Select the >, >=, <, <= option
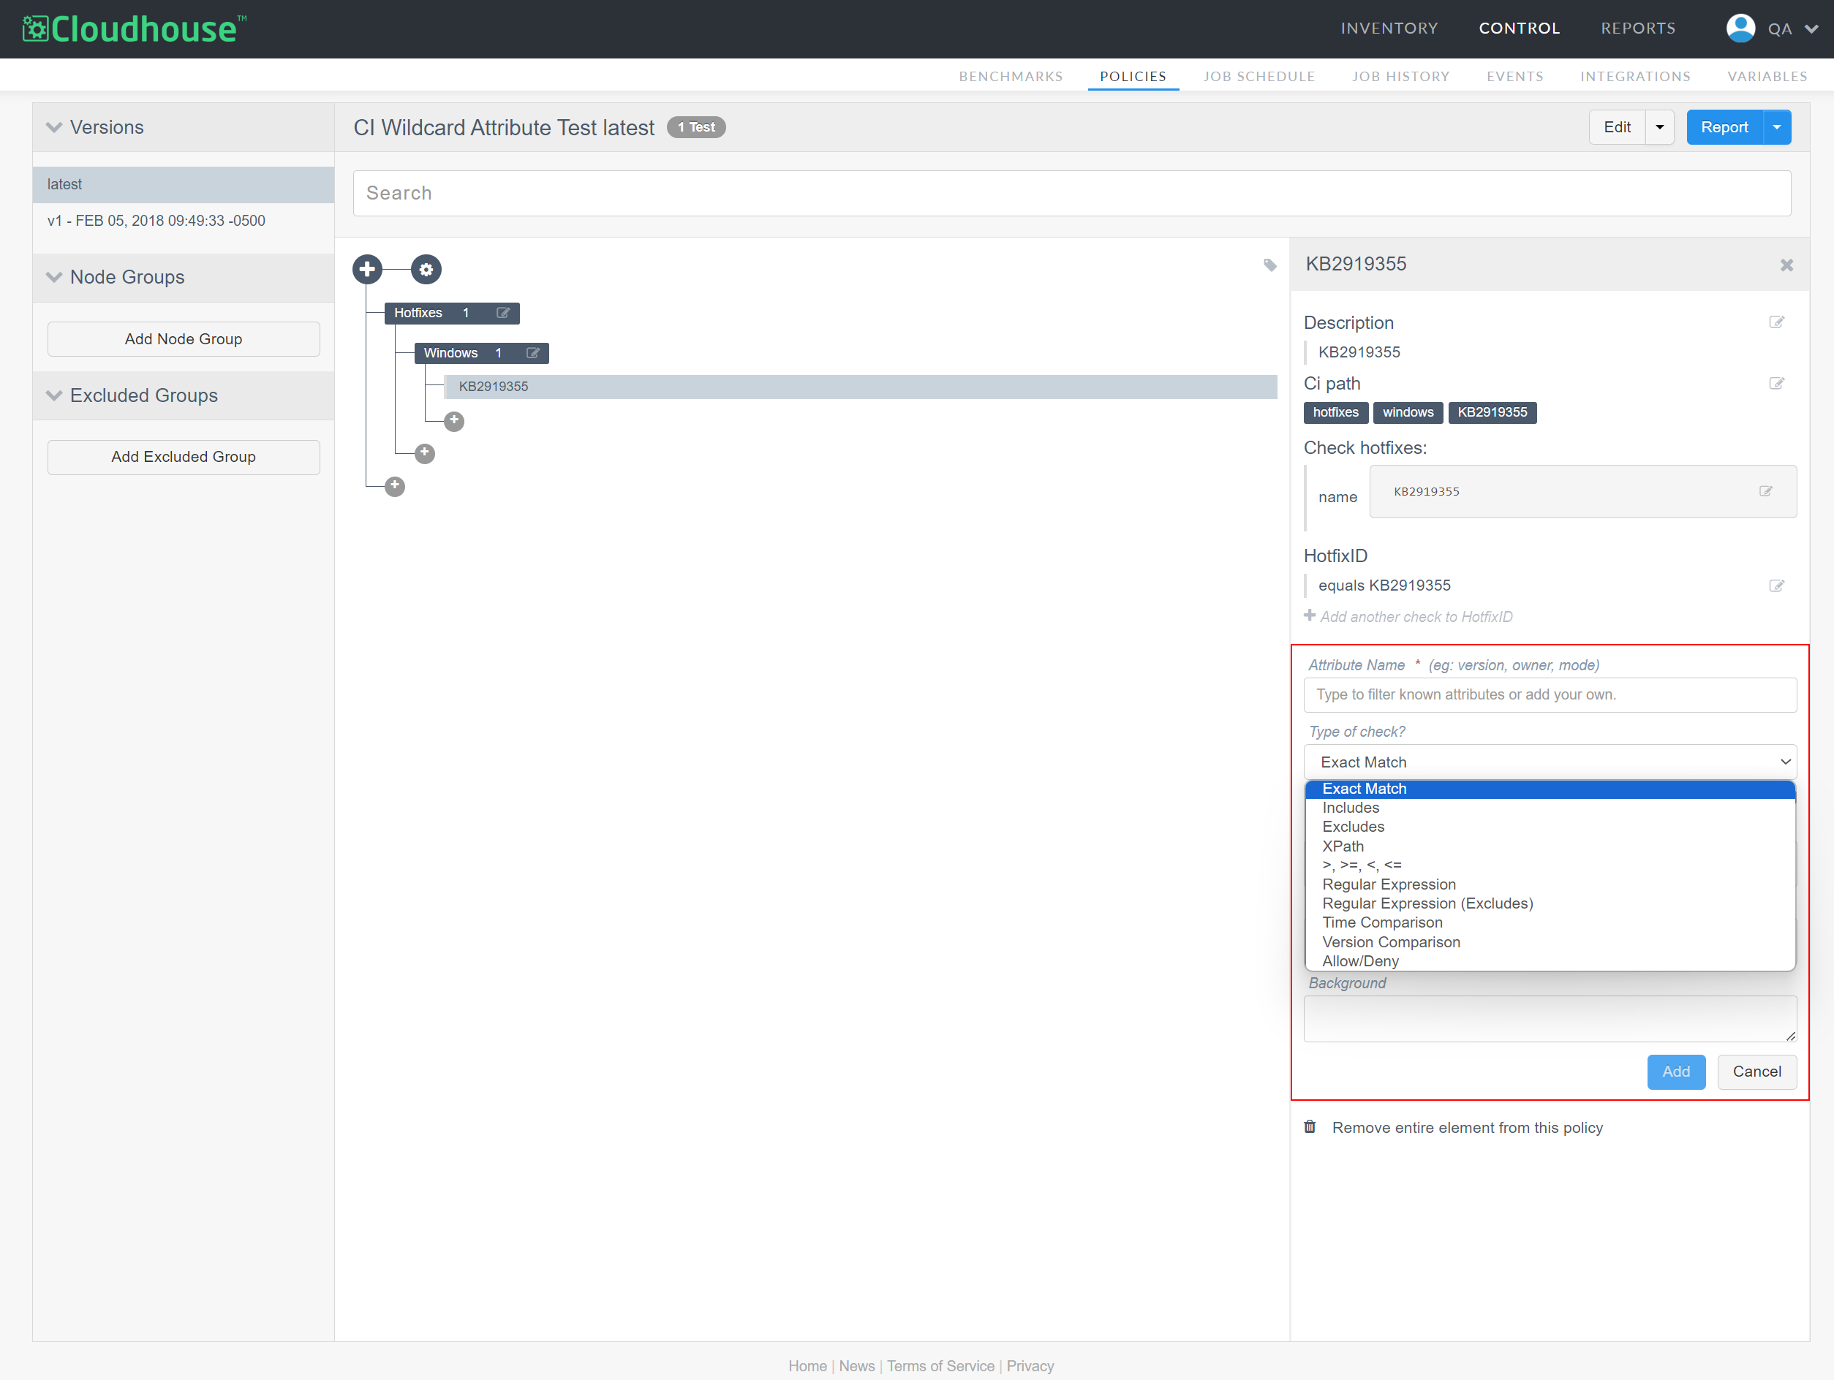 pos(1550,865)
